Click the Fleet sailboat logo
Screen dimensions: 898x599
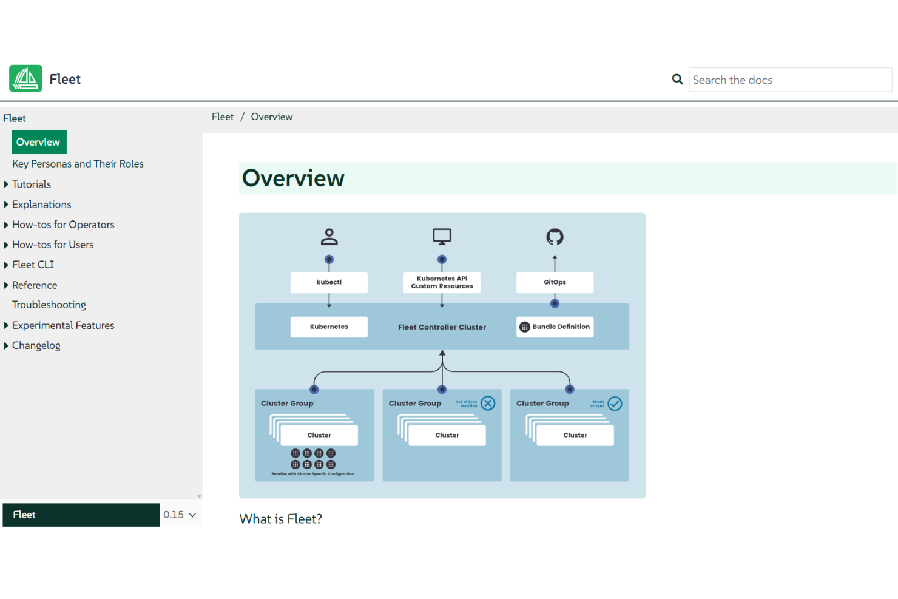click(25, 78)
